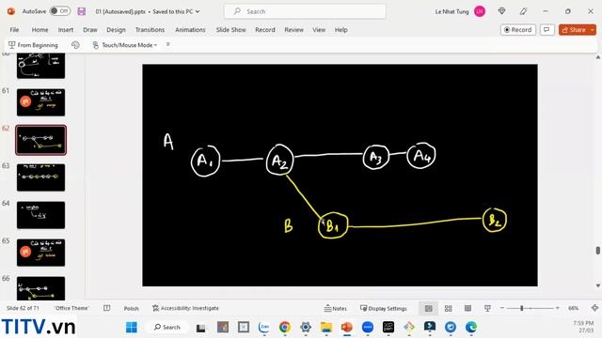Open the Review ribbon tab
The width and height of the screenshot is (602, 338).
(293, 29)
